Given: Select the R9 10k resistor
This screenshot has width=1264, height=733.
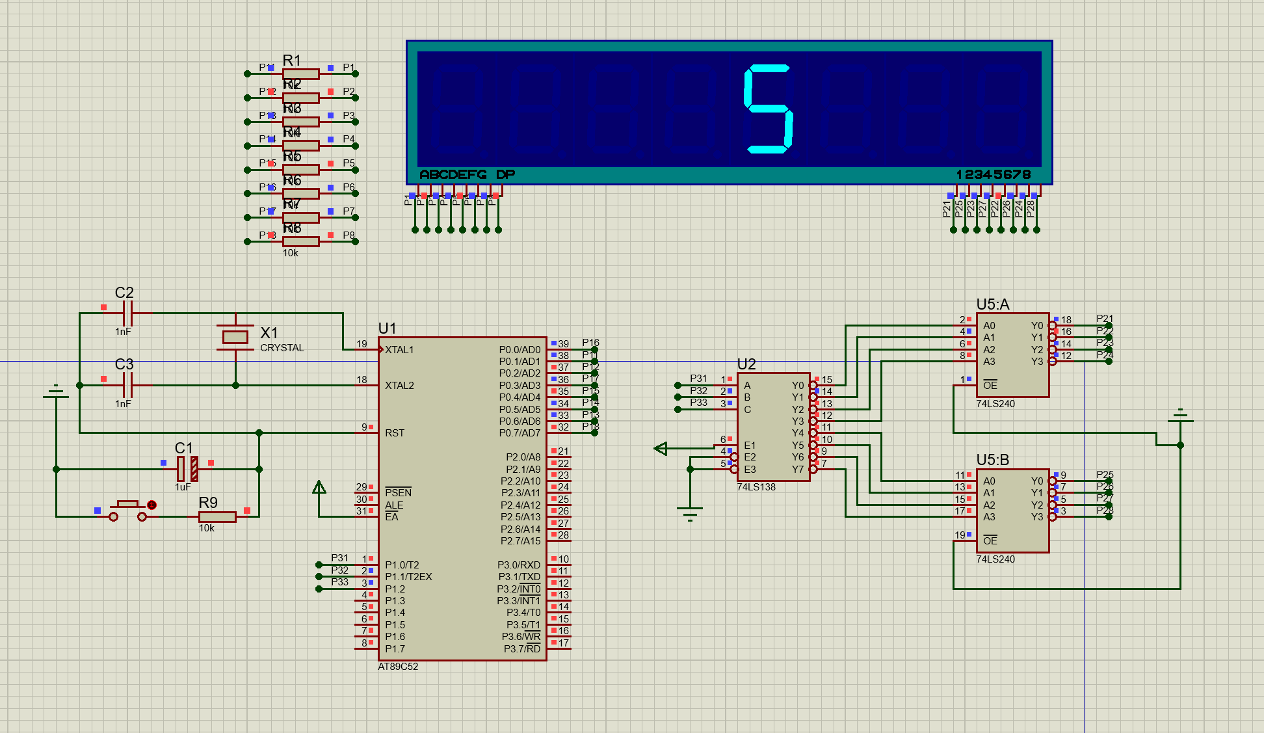Looking at the screenshot, I should pos(217,517).
